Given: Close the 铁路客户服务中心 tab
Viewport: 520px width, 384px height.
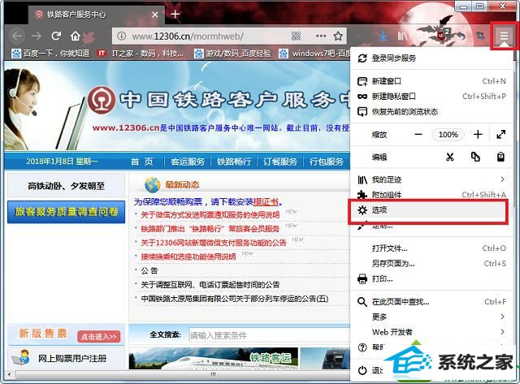Looking at the screenshot, I should [x=155, y=15].
